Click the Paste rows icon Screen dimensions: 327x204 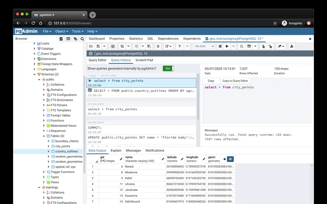(x=149, y=46)
